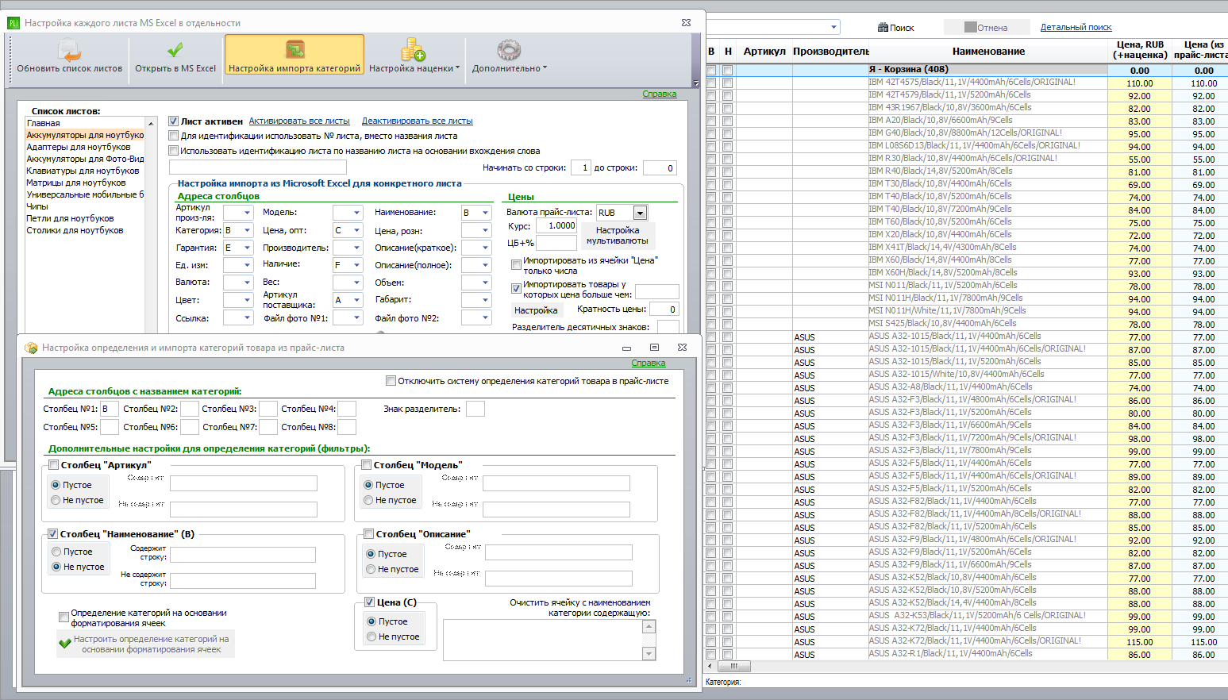Enable identification by sheet number checkbox
The width and height of the screenshot is (1228, 700).
(174, 136)
